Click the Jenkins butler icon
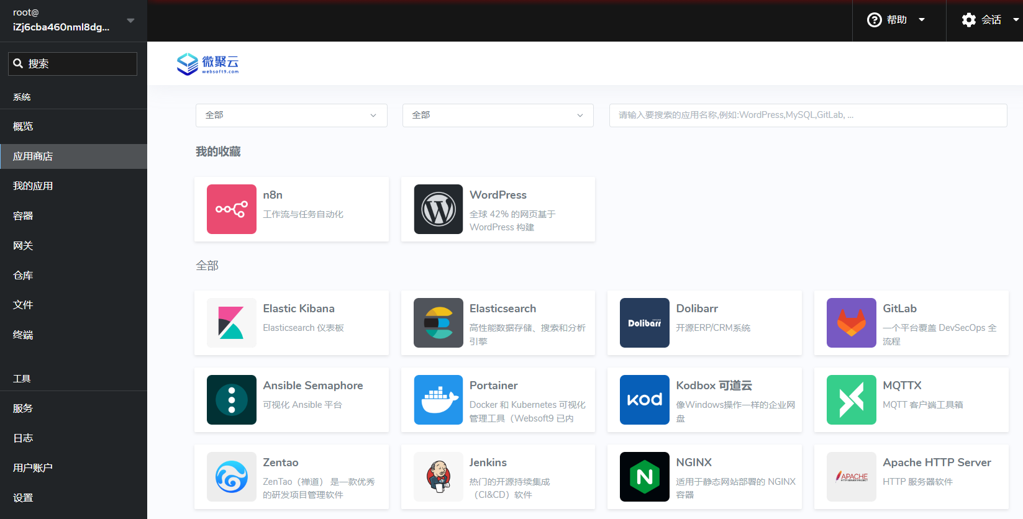 pyautogui.click(x=438, y=477)
